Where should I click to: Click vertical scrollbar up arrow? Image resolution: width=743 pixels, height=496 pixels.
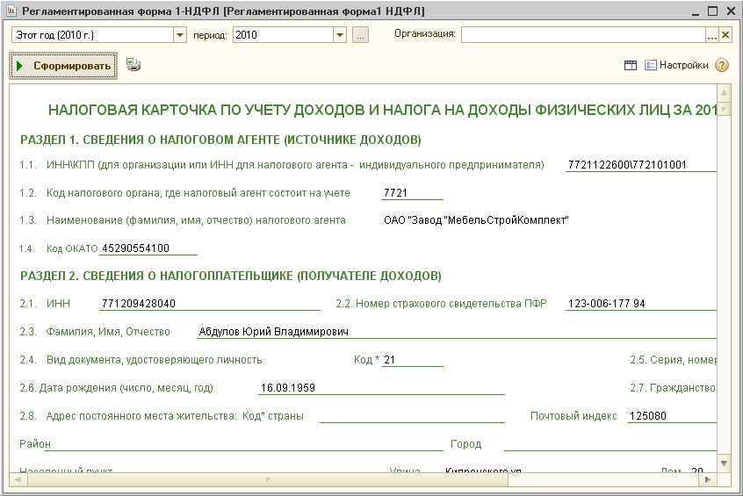(x=724, y=93)
